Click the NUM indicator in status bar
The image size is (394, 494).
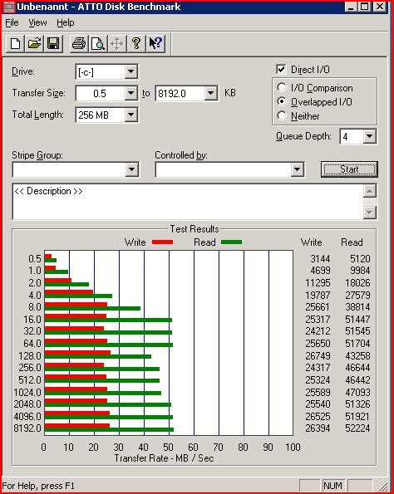coord(332,486)
